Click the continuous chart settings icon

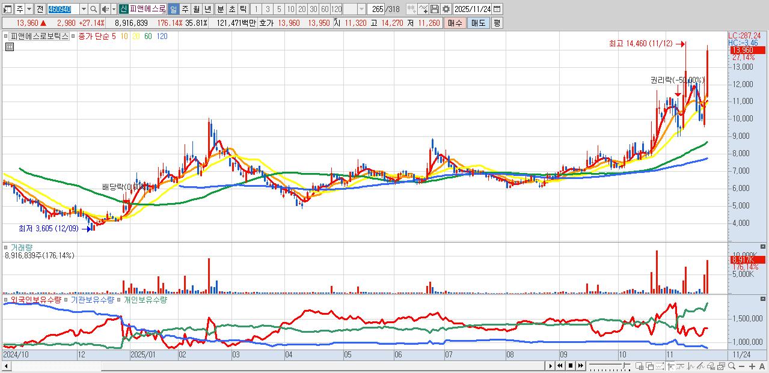coord(411,9)
